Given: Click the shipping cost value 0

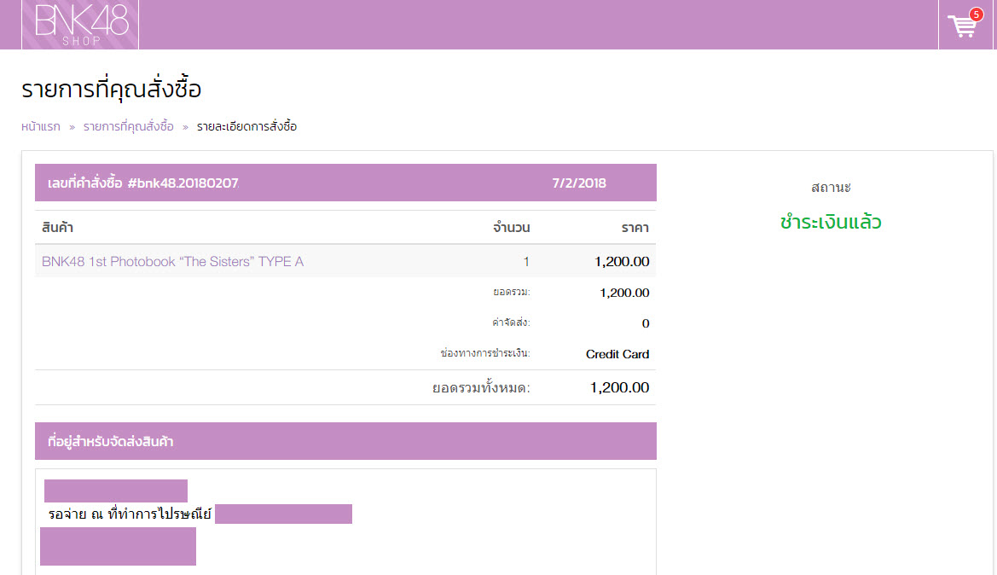Looking at the screenshot, I should pos(646,323).
